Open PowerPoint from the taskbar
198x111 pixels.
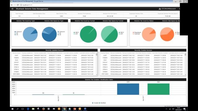coord(75,109)
